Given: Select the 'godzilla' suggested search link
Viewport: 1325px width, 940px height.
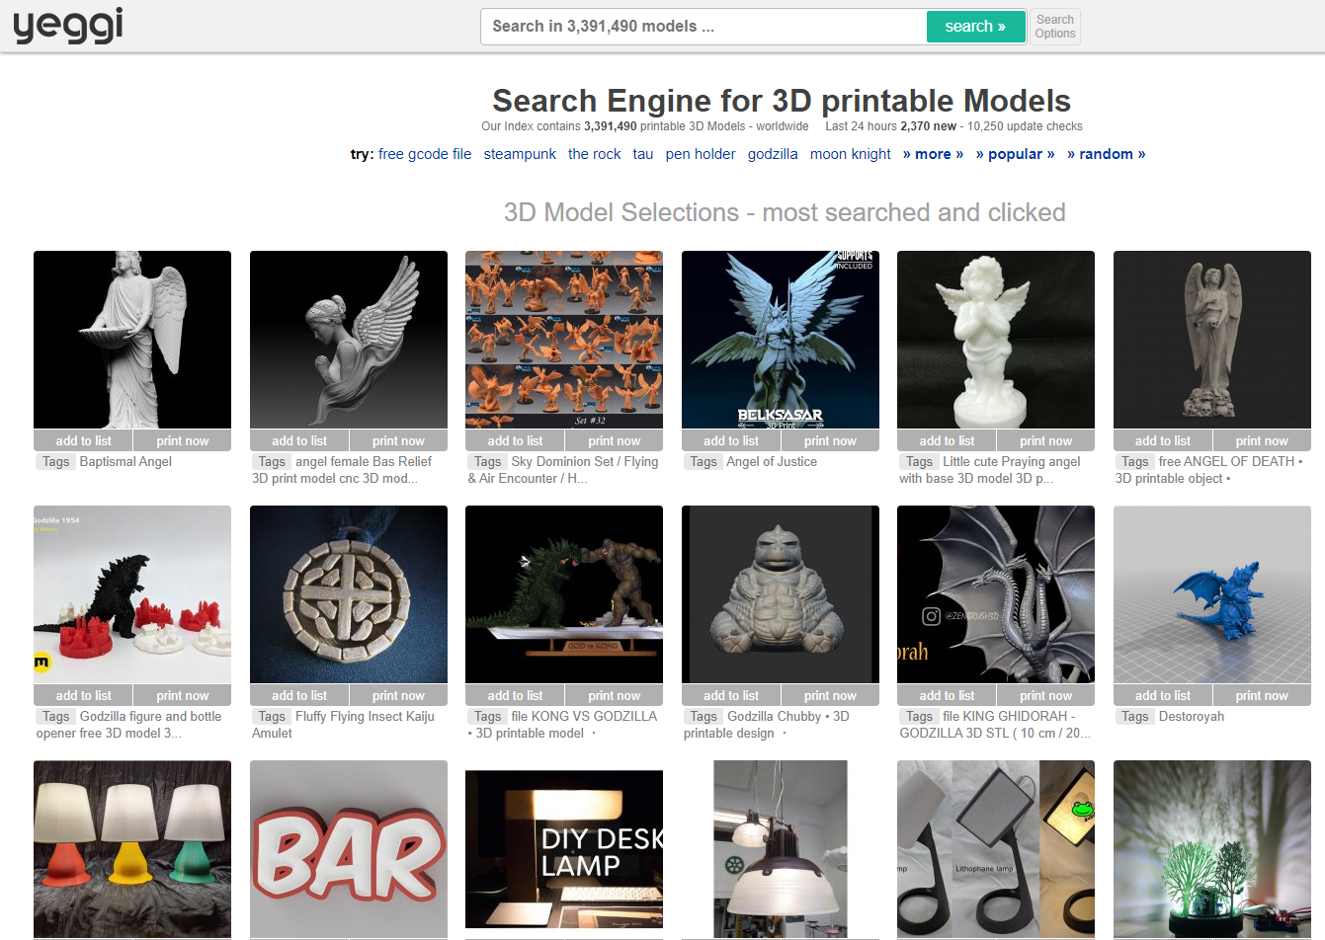Looking at the screenshot, I should click(x=772, y=154).
